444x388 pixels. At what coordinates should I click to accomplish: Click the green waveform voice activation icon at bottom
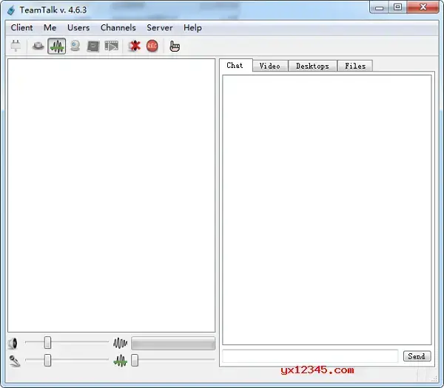(x=121, y=361)
